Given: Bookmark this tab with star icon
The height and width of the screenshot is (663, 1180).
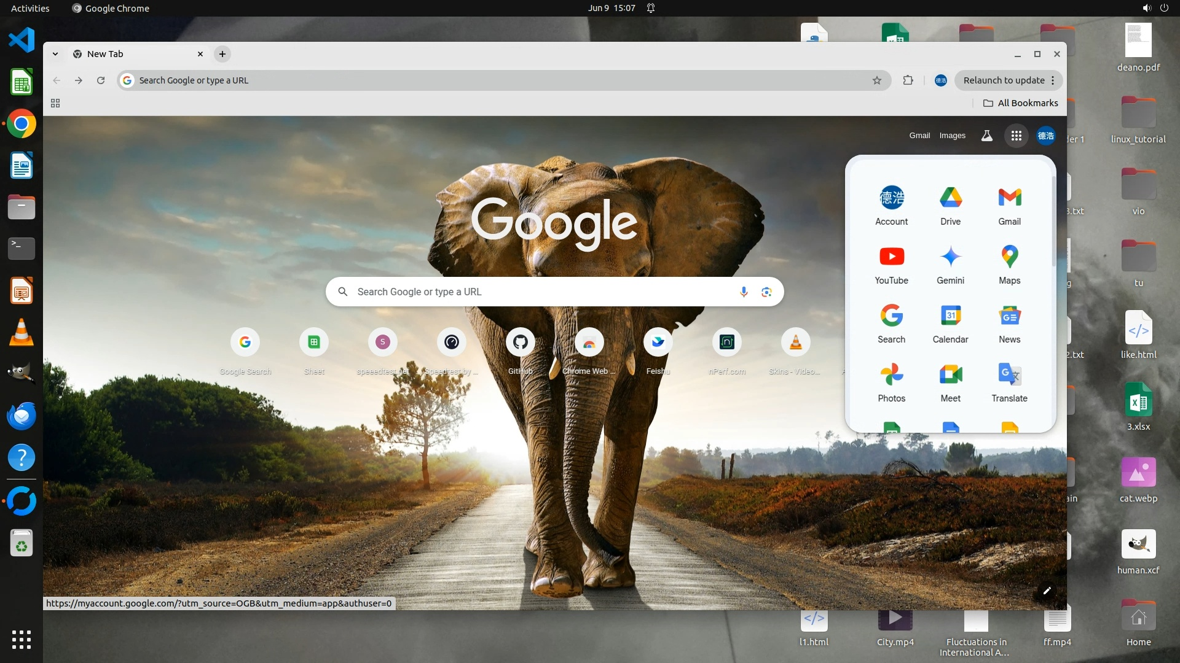Looking at the screenshot, I should 877,80.
